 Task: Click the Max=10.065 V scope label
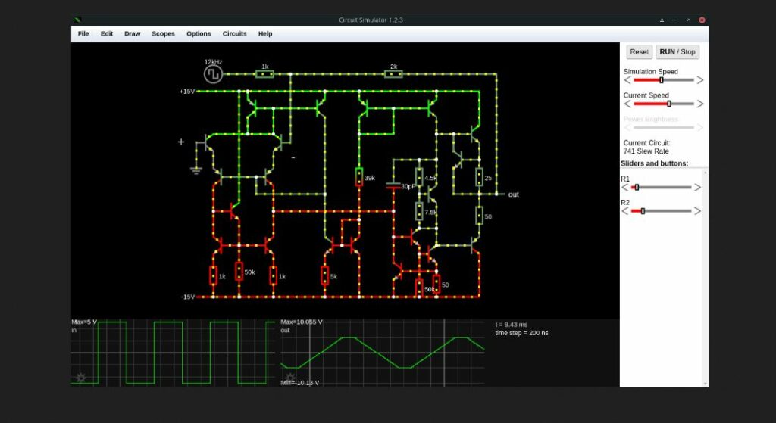pyautogui.click(x=302, y=322)
